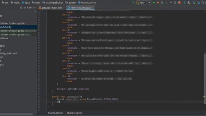Open the SDK Manager icon
This screenshot has height=116, width=206.
(194, 3)
